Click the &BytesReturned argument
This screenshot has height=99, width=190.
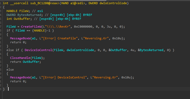pos(151,50)
